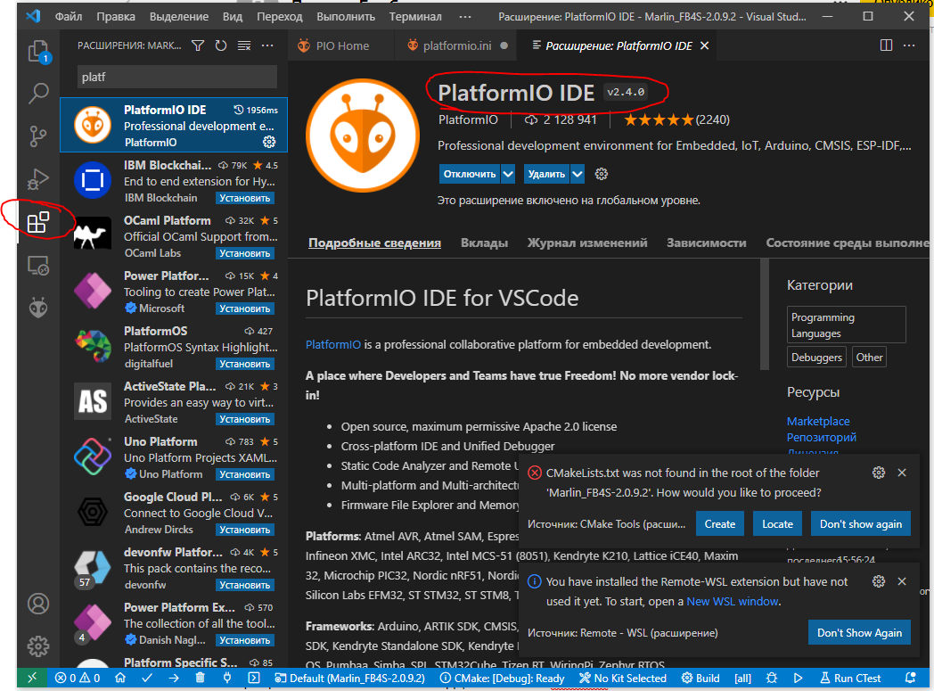Open the Выделение menu
Image resolution: width=934 pixels, height=691 pixels.
point(179,17)
